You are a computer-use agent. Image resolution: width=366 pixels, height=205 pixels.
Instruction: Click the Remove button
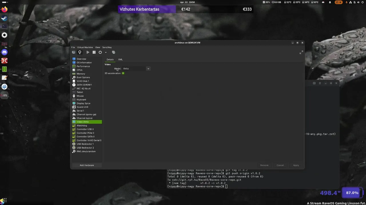point(264,165)
